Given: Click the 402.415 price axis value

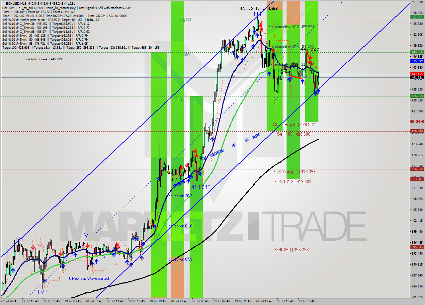Looking at the screenshot, I should [x=417, y=221].
